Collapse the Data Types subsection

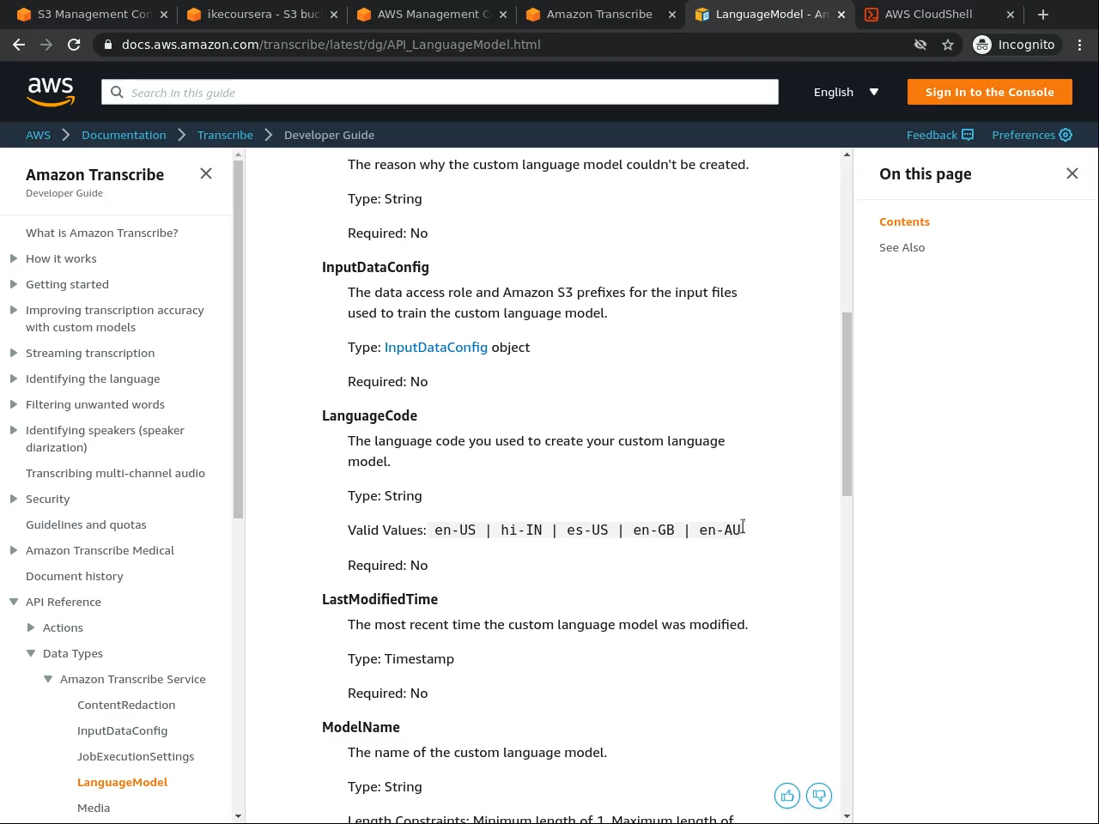point(31,653)
